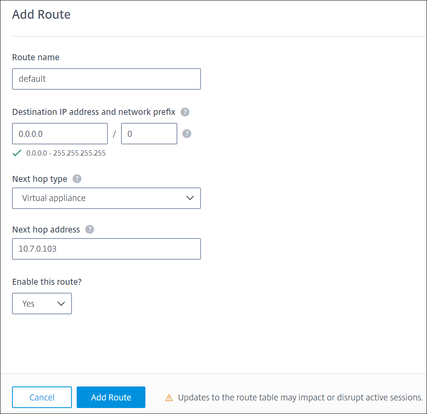Open the Virtual appliance dropdown
The width and height of the screenshot is (427, 414).
(x=106, y=198)
